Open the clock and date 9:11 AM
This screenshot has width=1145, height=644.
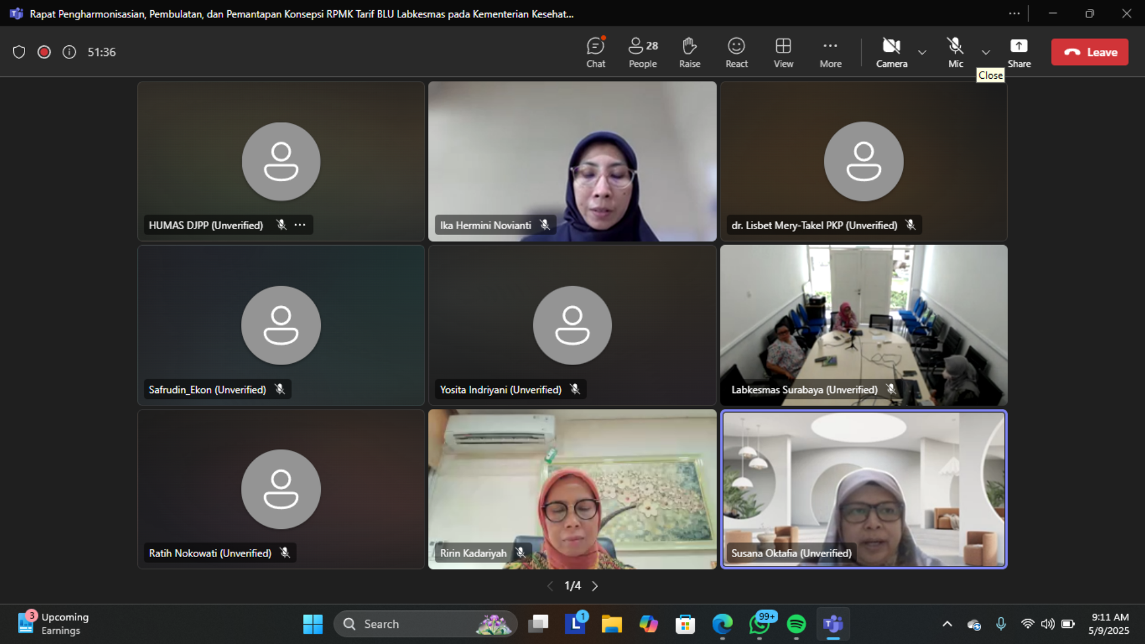click(1109, 624)
